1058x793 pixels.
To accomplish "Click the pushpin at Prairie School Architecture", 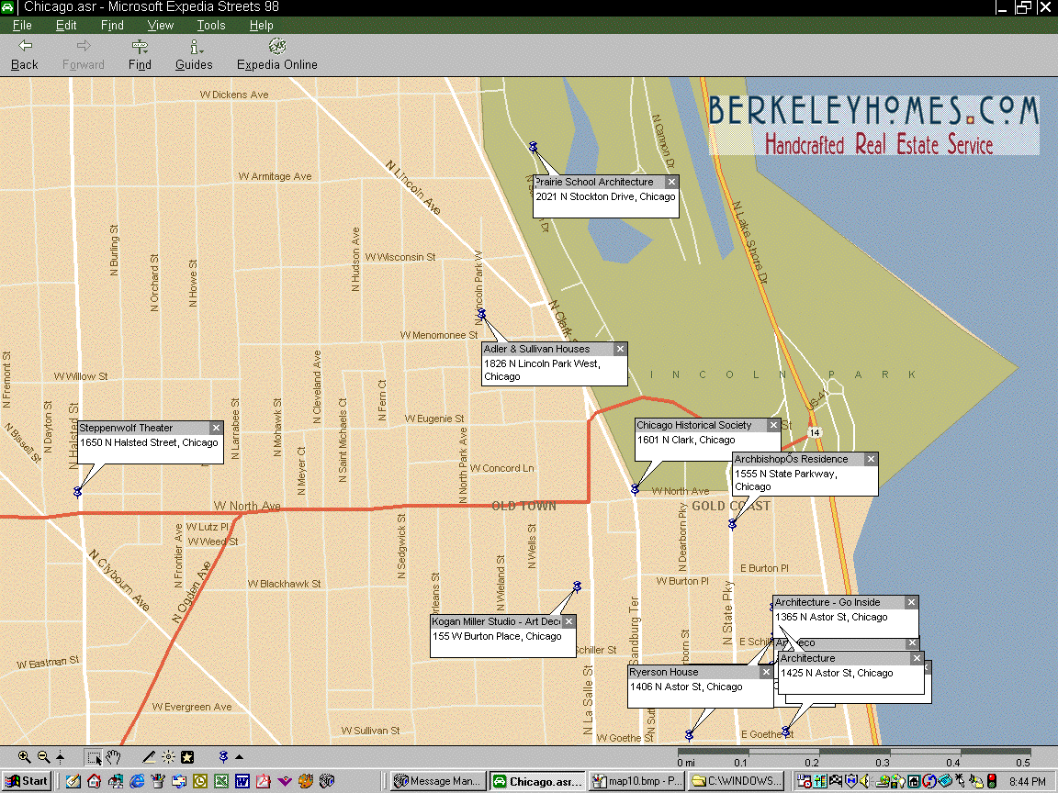I will coord(533,147).
